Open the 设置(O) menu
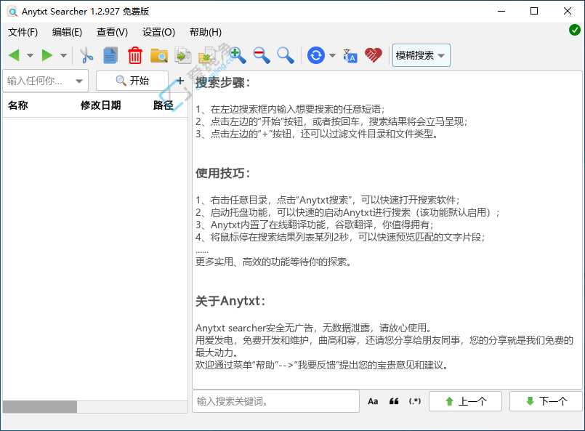Image resolution: width=585 pixels, height=431 pixels. pos(158,33)
